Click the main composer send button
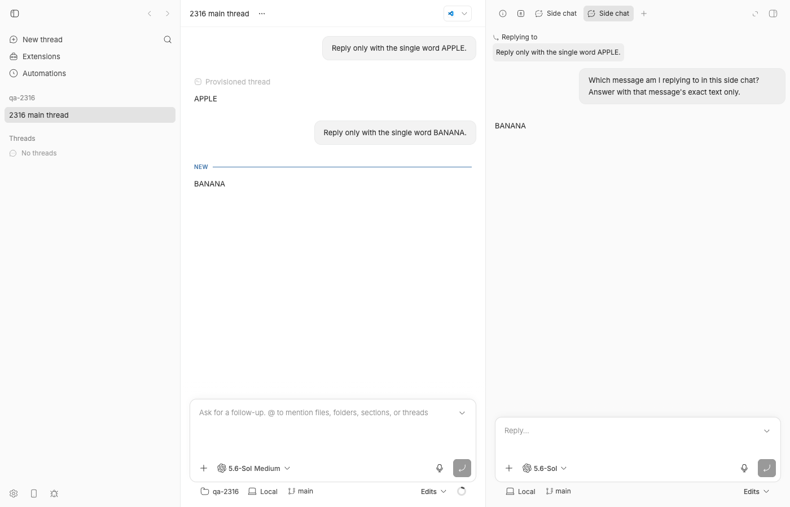This screenshot has height=507, width=790. 462,468
